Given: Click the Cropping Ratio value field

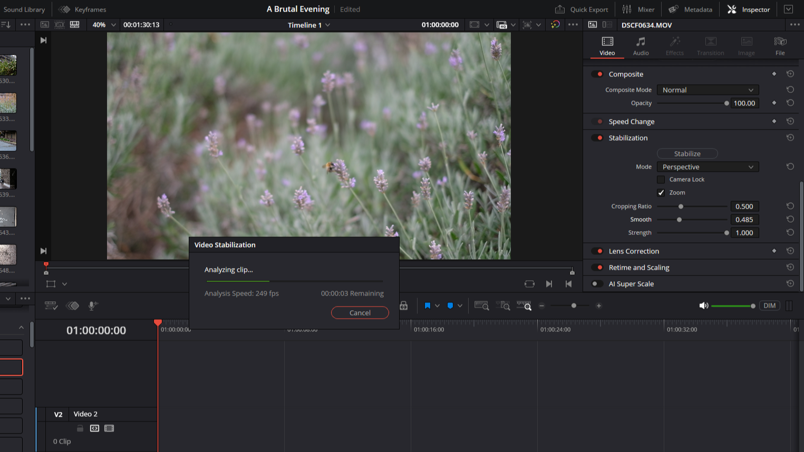Looking at the screenshot, I should pyautogui.click(x=744, y=207).
